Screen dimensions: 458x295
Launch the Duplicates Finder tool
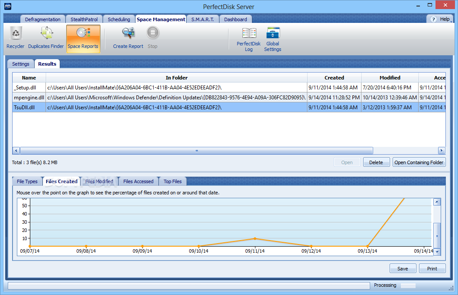pyautogui.click(x=46, y=38)
